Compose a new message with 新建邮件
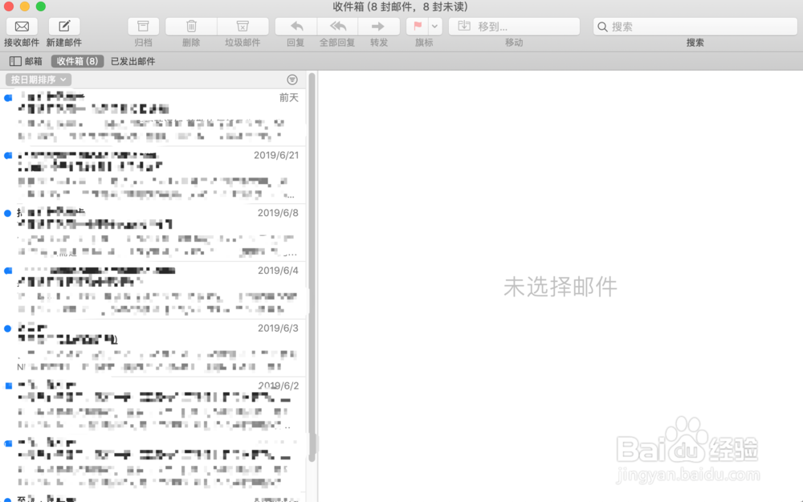Image resolution: width=803 pixels, height=502 pixels. coord(64,27)
